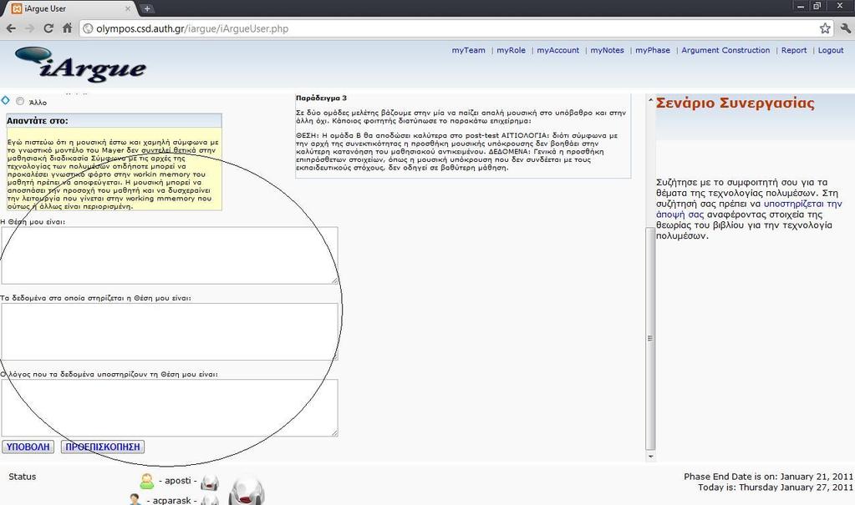Click the panel scrollbar up arrow

coord(650,100)
